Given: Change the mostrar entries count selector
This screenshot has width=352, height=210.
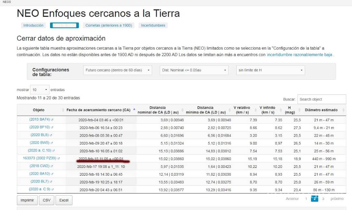Looking at the screenshot, I should pyautogui.click(x=40, y=90).
